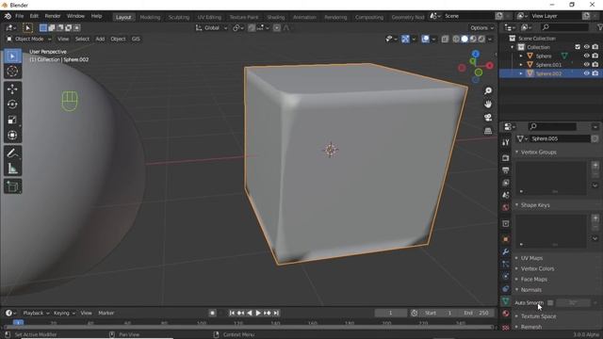Viewport: 603px width, 339px height.
Task: Open the Render properties tab
Action: tap(506, 158)
